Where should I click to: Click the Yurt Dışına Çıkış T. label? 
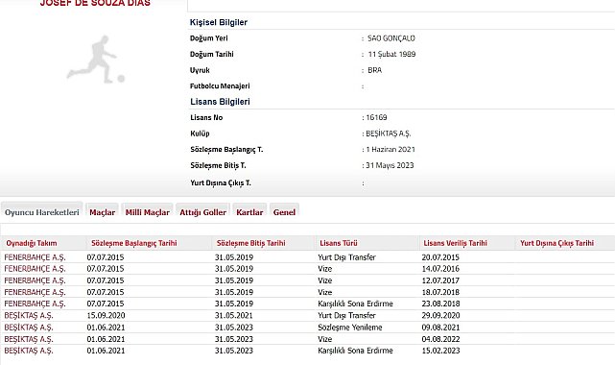[221, 182]
